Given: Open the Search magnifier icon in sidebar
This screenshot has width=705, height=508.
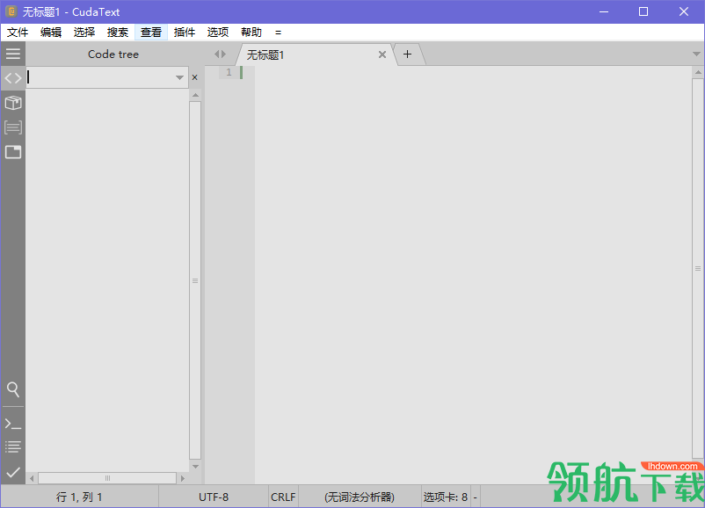Looking at the screenshot, I should coord(13,389).
